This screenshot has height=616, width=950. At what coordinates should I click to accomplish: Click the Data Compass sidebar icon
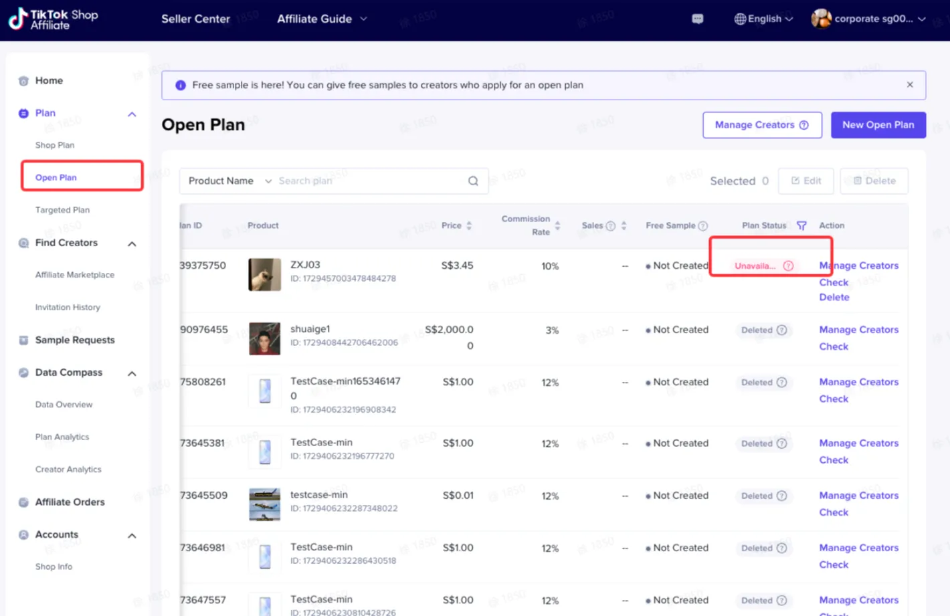tap(23, 373)
